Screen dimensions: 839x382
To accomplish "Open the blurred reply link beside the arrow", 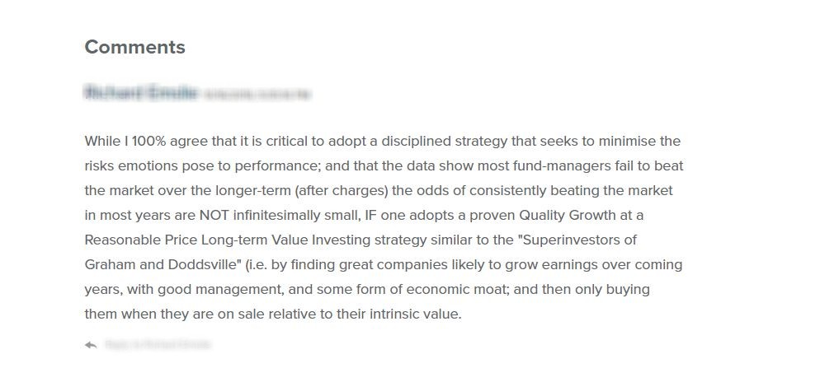I will pyautogui.click(x=158, y=345).
